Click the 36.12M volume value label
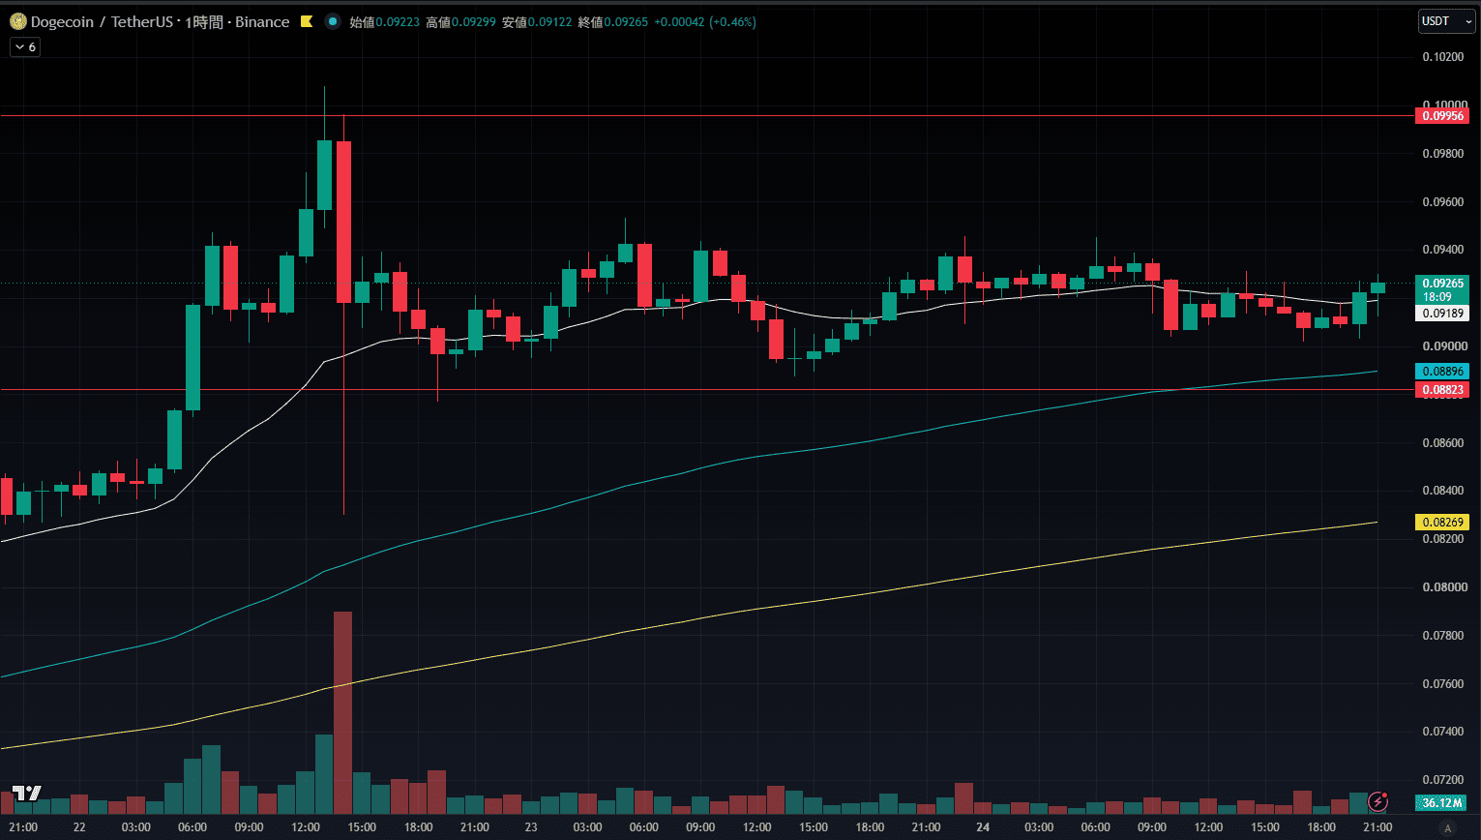This screenshot has width=1481, height=840. coord(1442,803)
